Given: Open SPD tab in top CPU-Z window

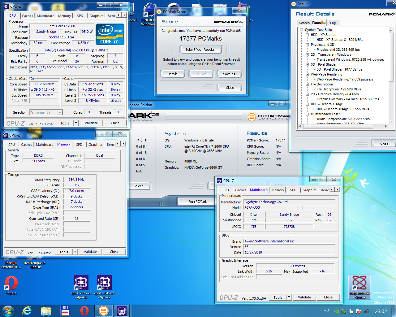Looking at the screenshot, I should [80, 16].
